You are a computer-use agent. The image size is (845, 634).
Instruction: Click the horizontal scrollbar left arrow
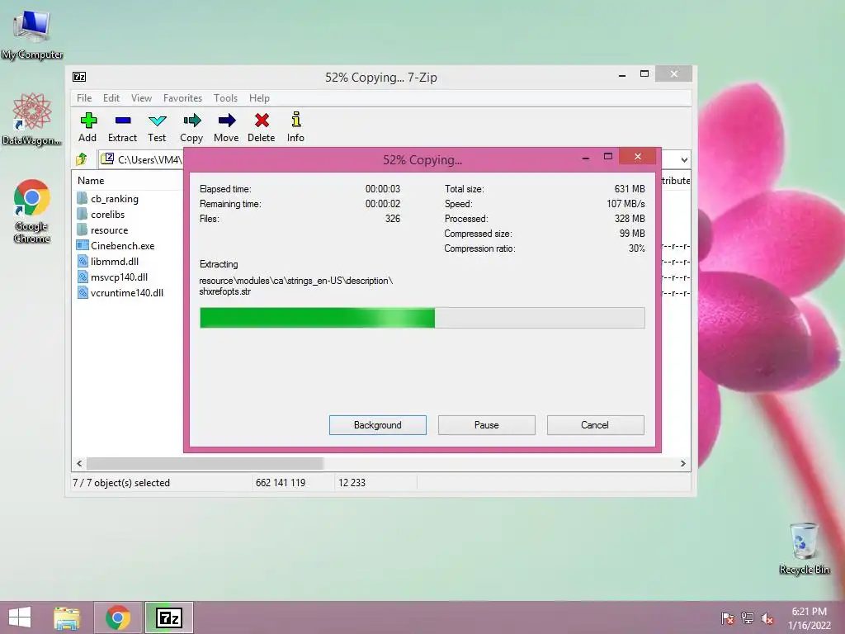click(79, 463)
